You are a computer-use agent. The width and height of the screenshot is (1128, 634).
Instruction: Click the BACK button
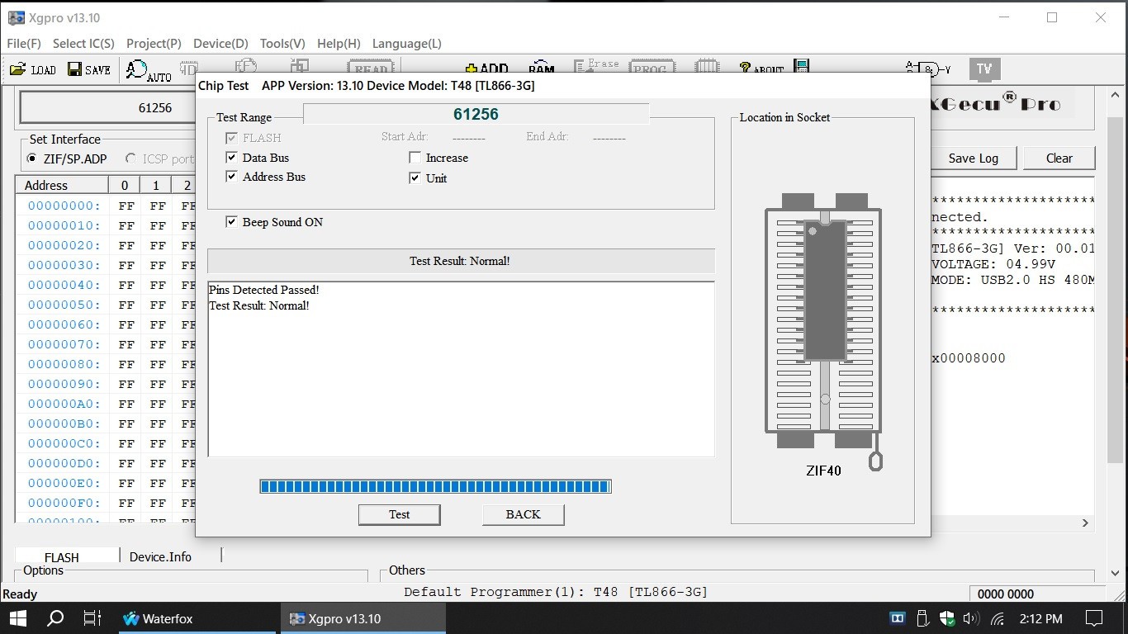coord(523,514)
